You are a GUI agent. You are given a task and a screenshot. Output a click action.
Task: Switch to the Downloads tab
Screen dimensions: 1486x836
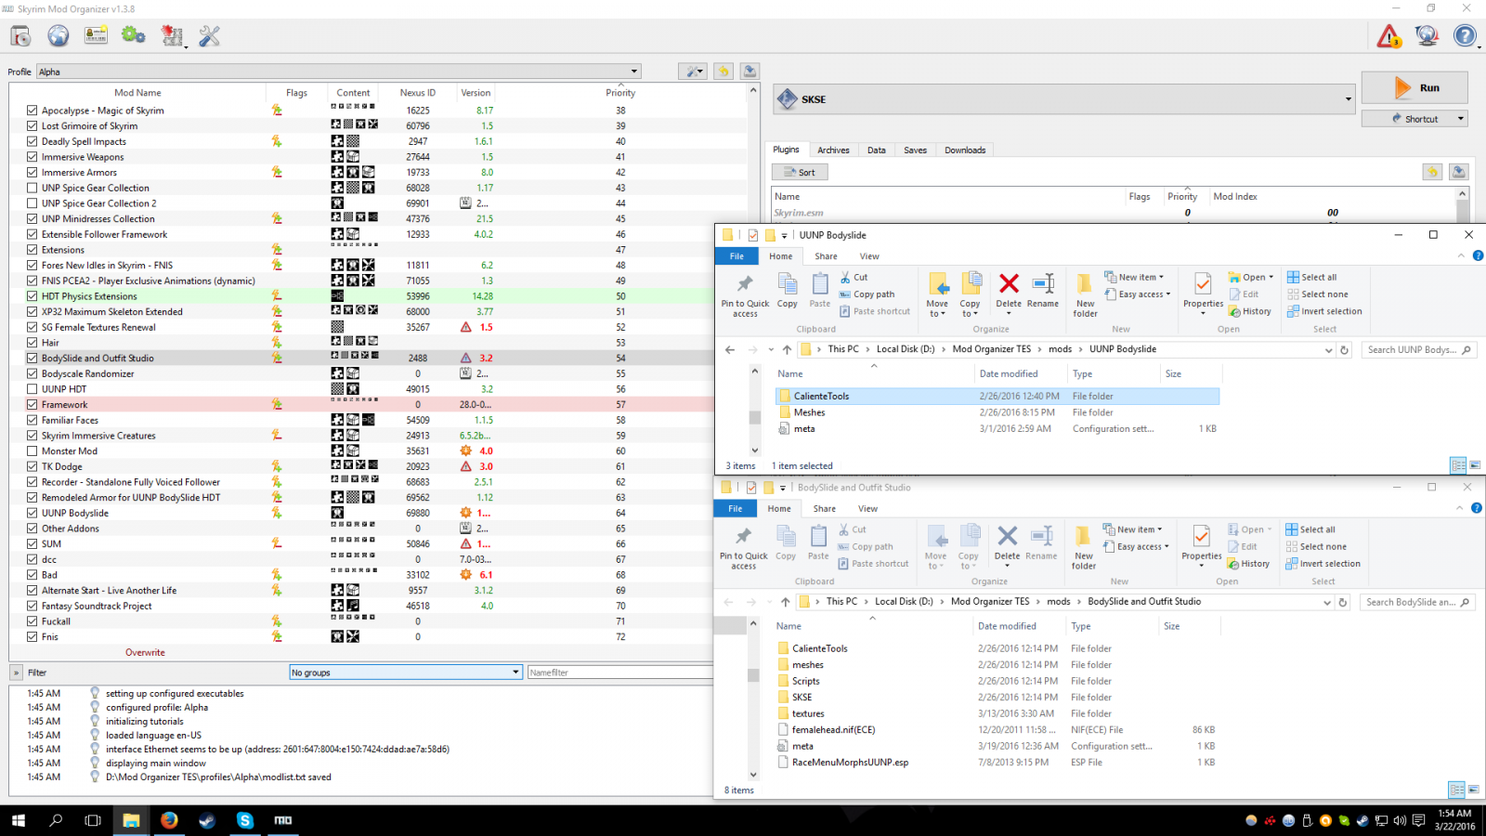(x=965, y=150)
